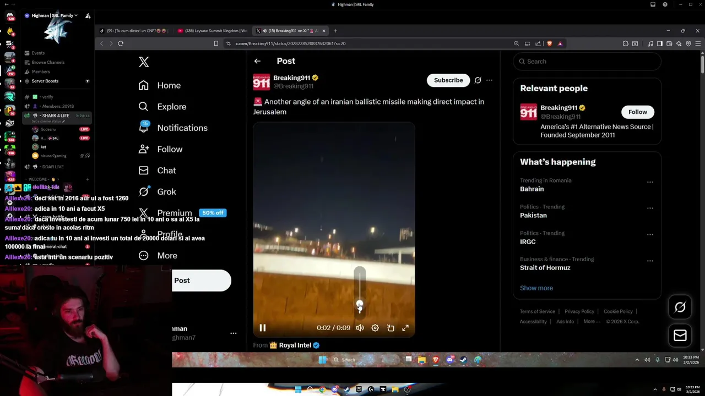Go back using the Post back arrow

(257, 61)
